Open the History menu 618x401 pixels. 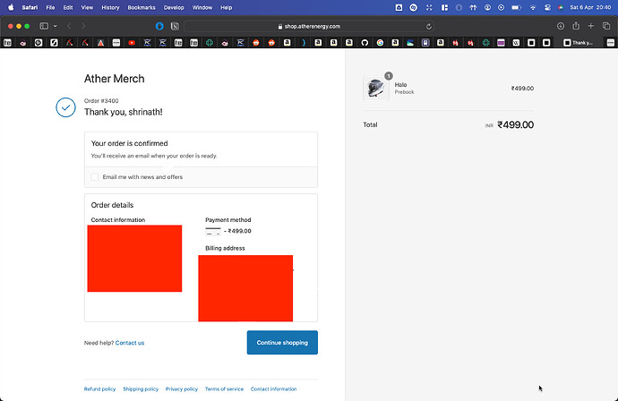pyautogui.click(x=110, y=7)
